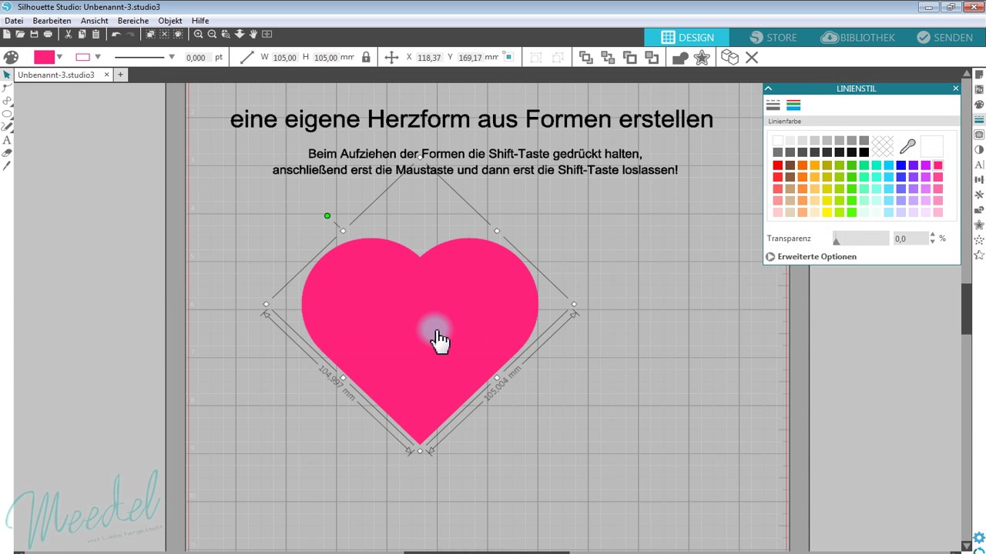This screenshot has height=554, width=986.
Task: Click the New document icon
Action: click(7, 35)
